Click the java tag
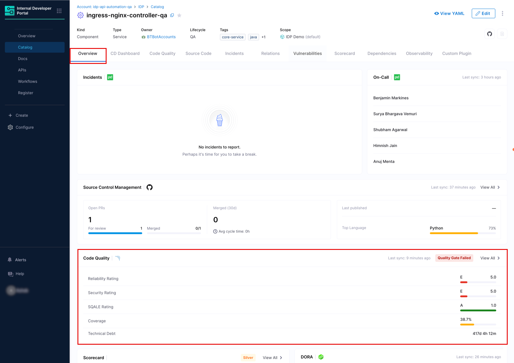 (x=253, y=37)
